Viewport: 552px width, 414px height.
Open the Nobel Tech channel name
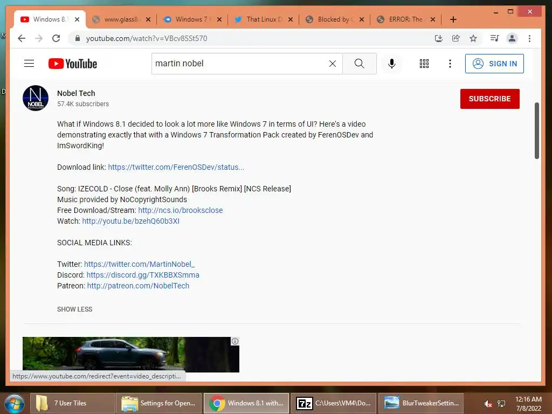76,93
